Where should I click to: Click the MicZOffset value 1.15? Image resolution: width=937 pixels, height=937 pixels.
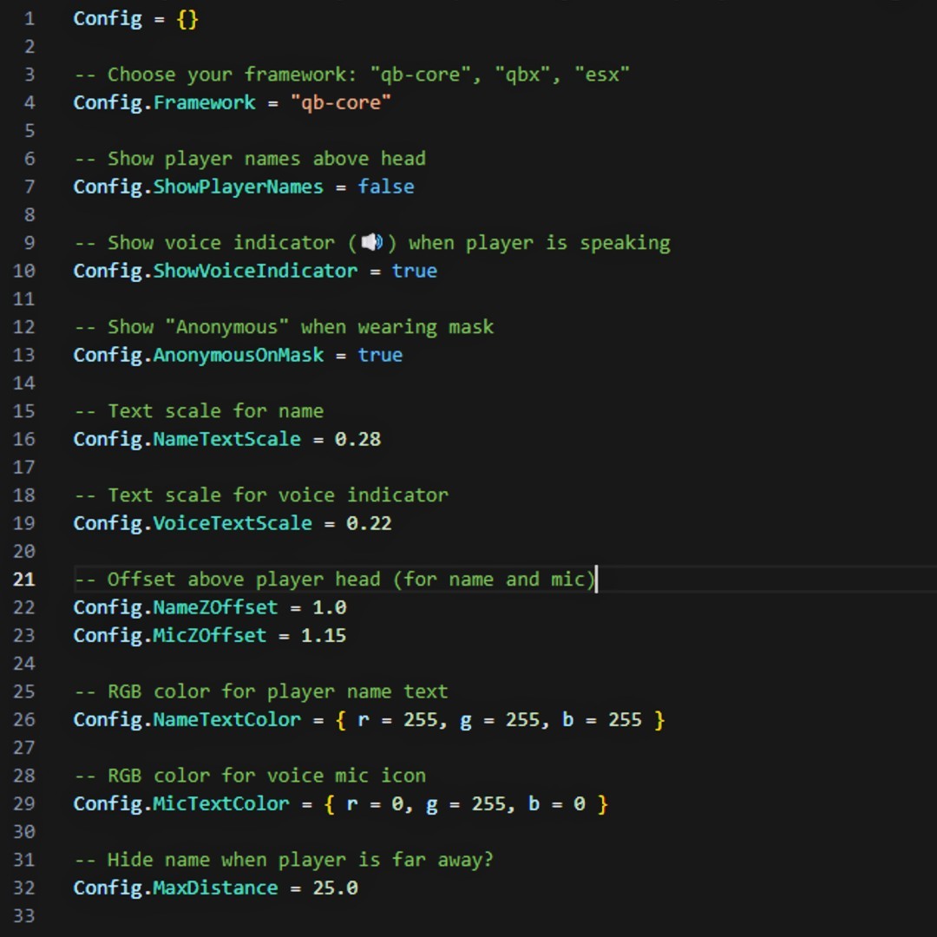click(324, 635)
